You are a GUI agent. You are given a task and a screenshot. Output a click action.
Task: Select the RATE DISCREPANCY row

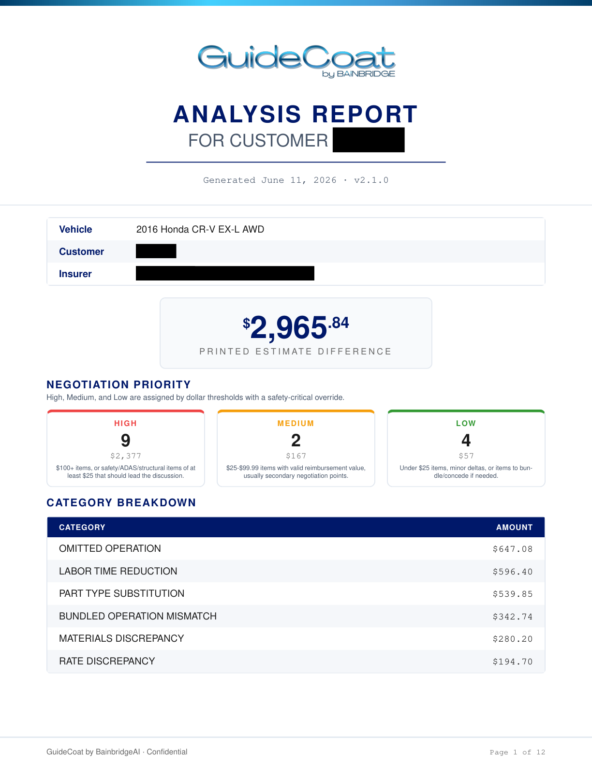point(296,661)
